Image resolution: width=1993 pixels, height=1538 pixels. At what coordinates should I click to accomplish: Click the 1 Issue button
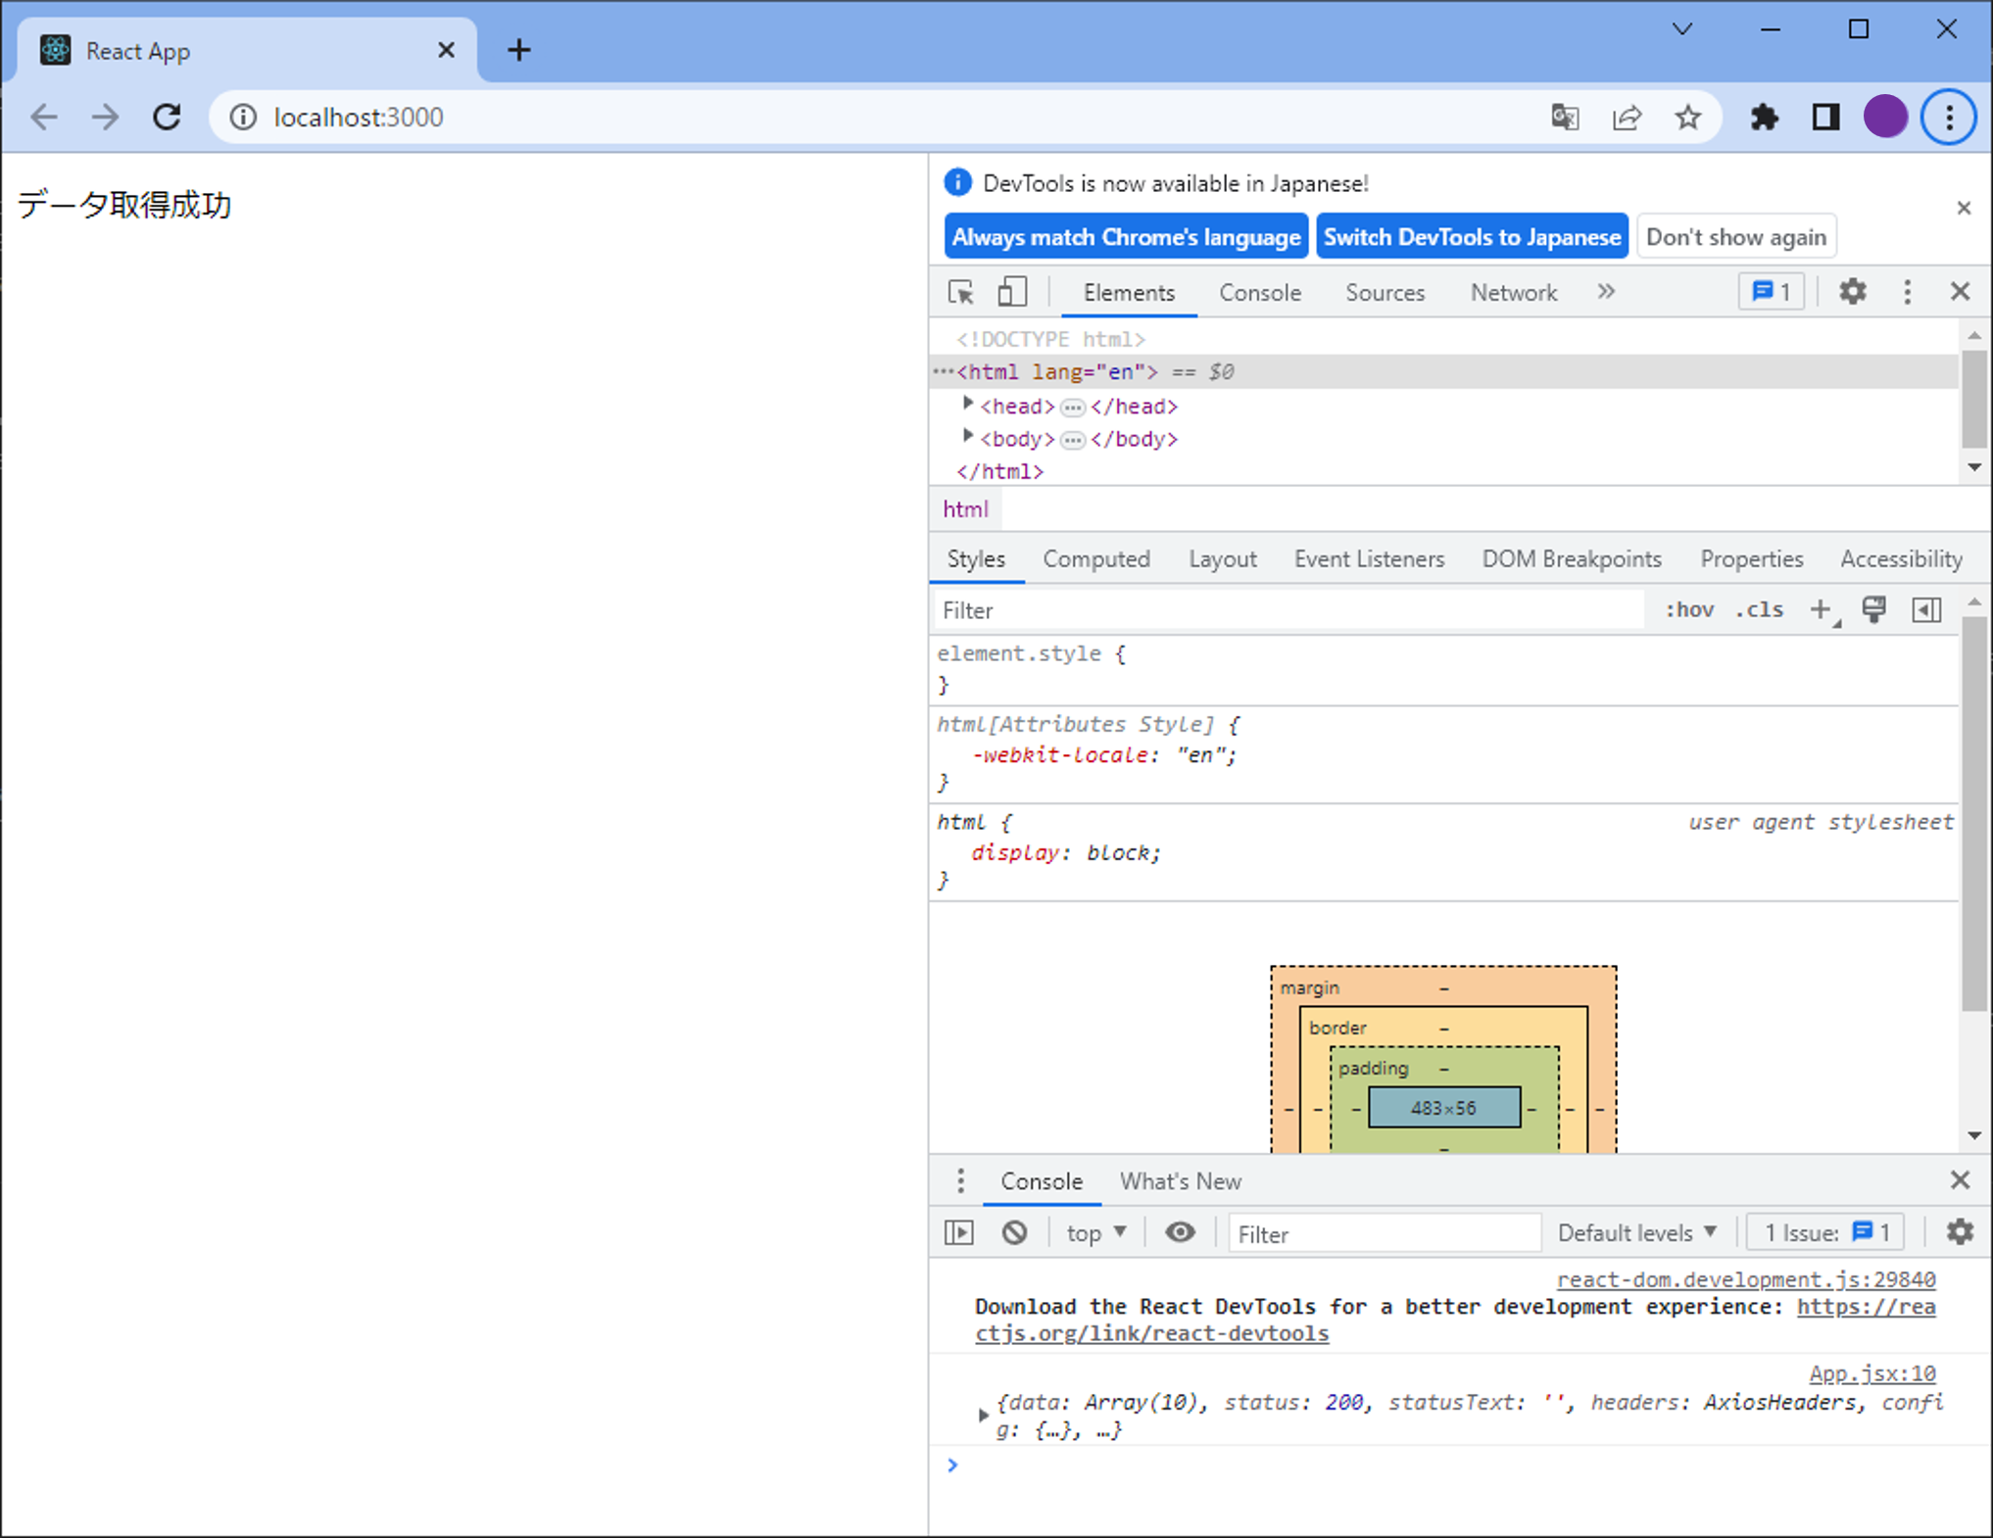click(1826, 1233)
